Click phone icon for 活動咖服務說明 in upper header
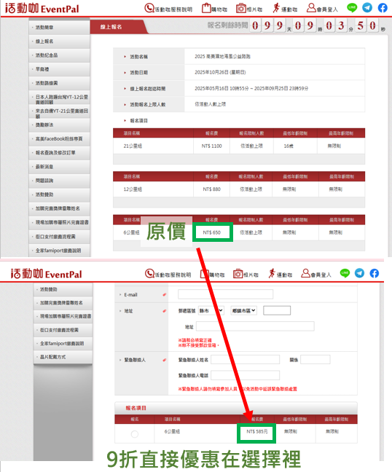The image size is (392, 472). click(149, 8)
